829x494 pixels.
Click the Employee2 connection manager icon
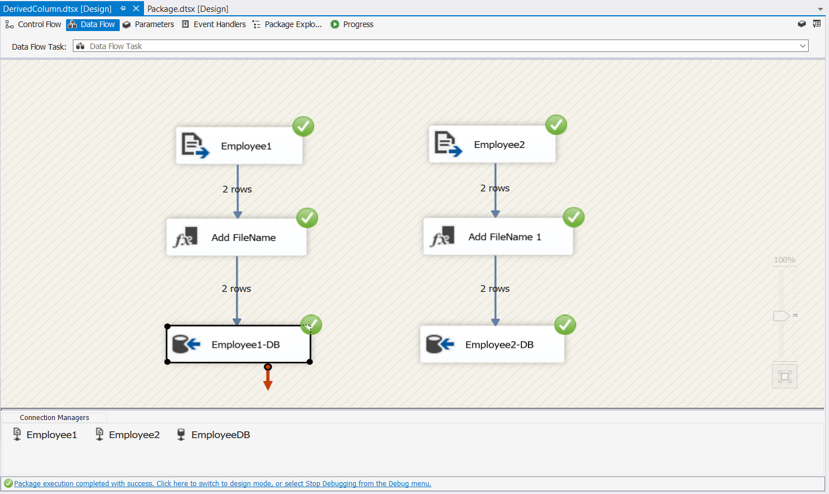[x=99, y=434]
